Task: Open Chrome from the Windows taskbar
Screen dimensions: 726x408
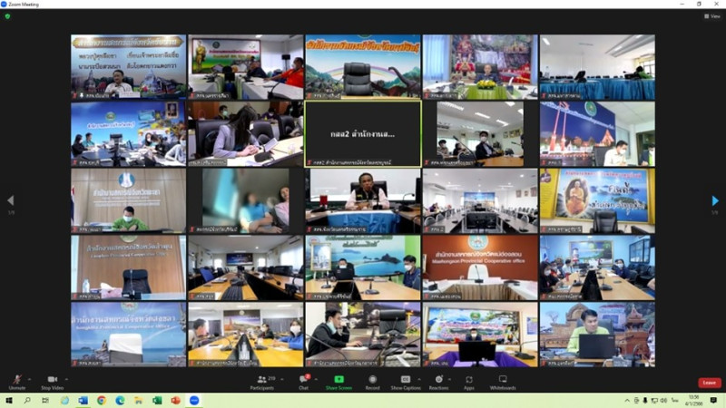Action: pyautogui.click(x=101, y=400)
